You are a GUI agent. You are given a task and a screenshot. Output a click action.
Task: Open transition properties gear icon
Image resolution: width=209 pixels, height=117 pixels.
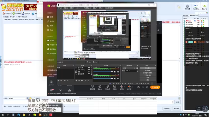137,68
